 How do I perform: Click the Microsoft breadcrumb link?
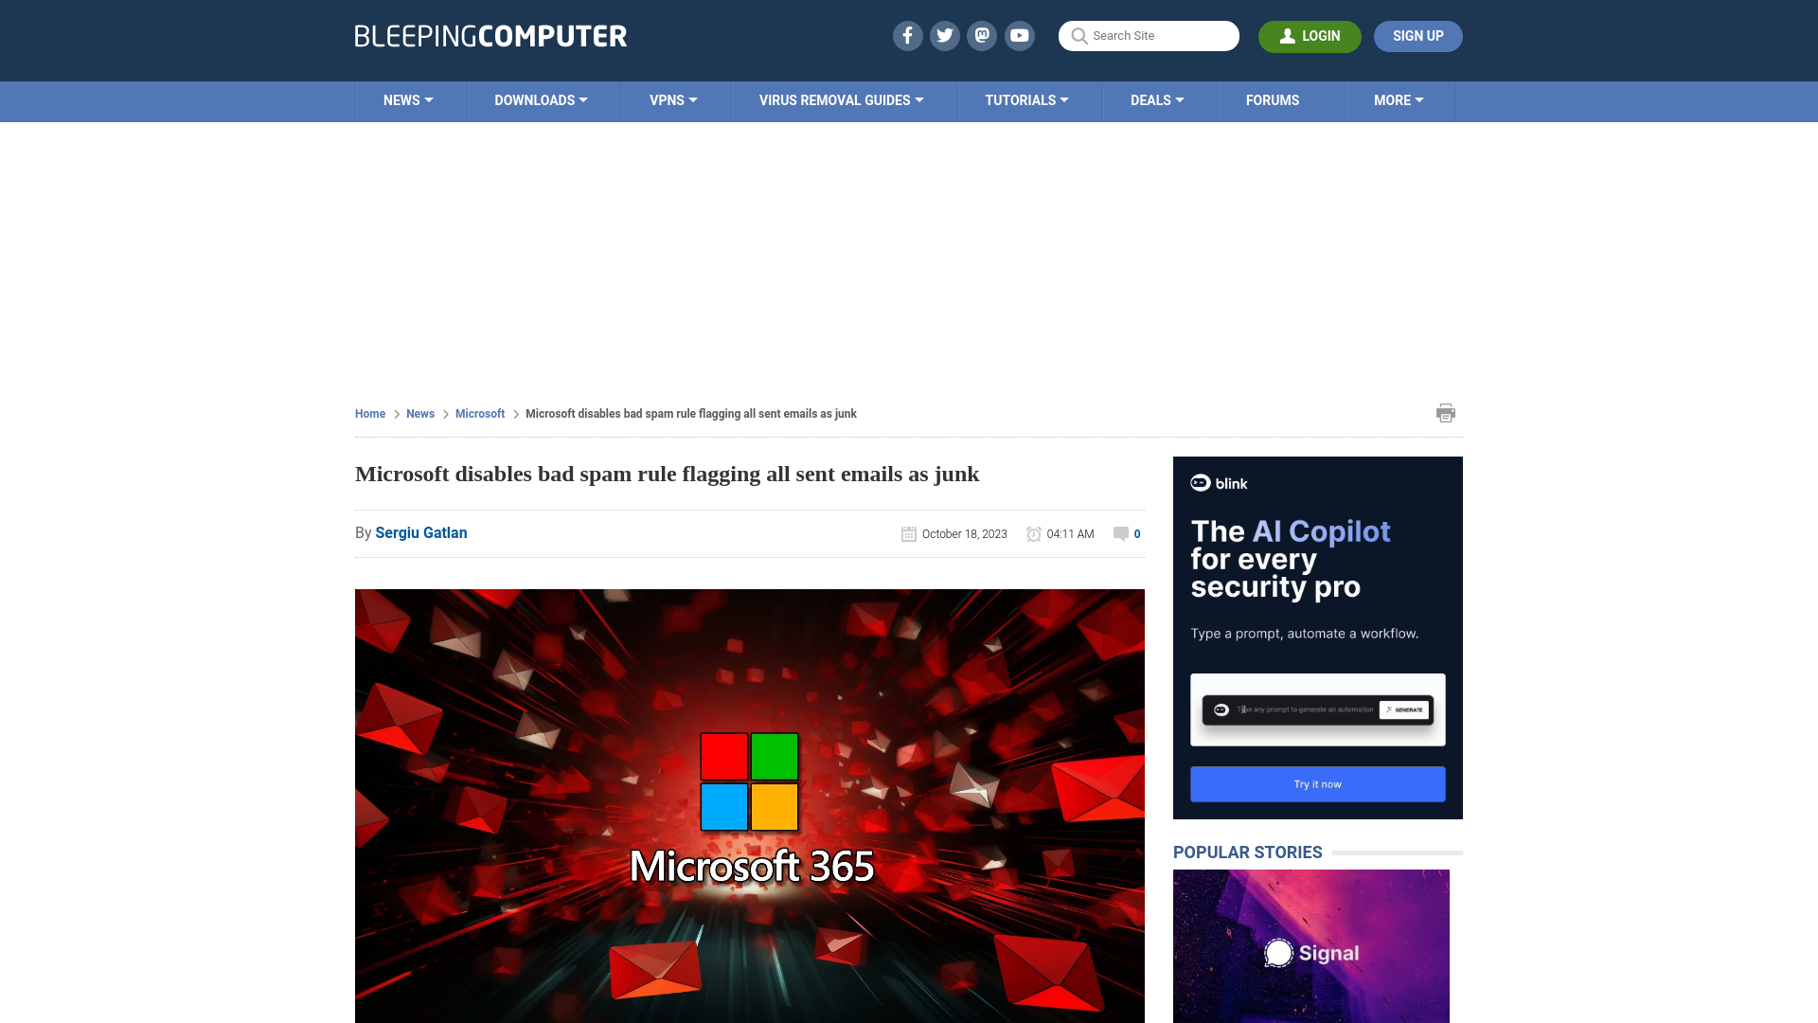pos(479,413)
